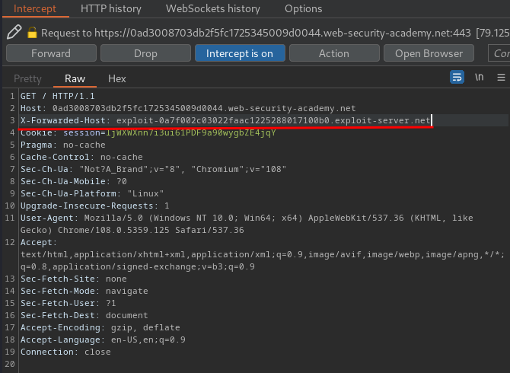Screen dimensions: 510x373
Task: Click the Host header line
Action: coord(188,108)
